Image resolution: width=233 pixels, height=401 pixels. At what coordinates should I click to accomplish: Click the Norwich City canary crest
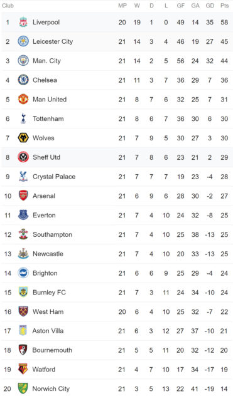23,388
